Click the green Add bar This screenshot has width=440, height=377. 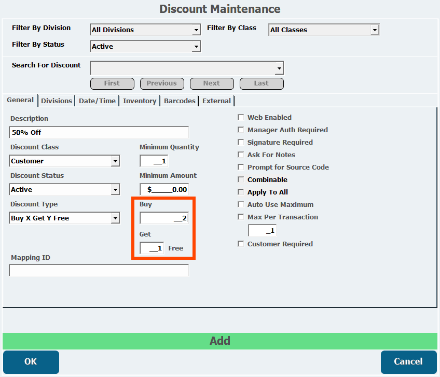click(x=220, y=341)
